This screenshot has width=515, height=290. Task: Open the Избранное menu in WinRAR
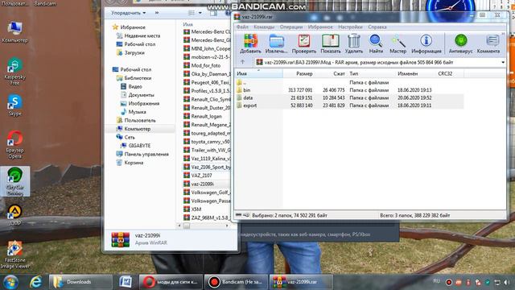tap(320, 27)
